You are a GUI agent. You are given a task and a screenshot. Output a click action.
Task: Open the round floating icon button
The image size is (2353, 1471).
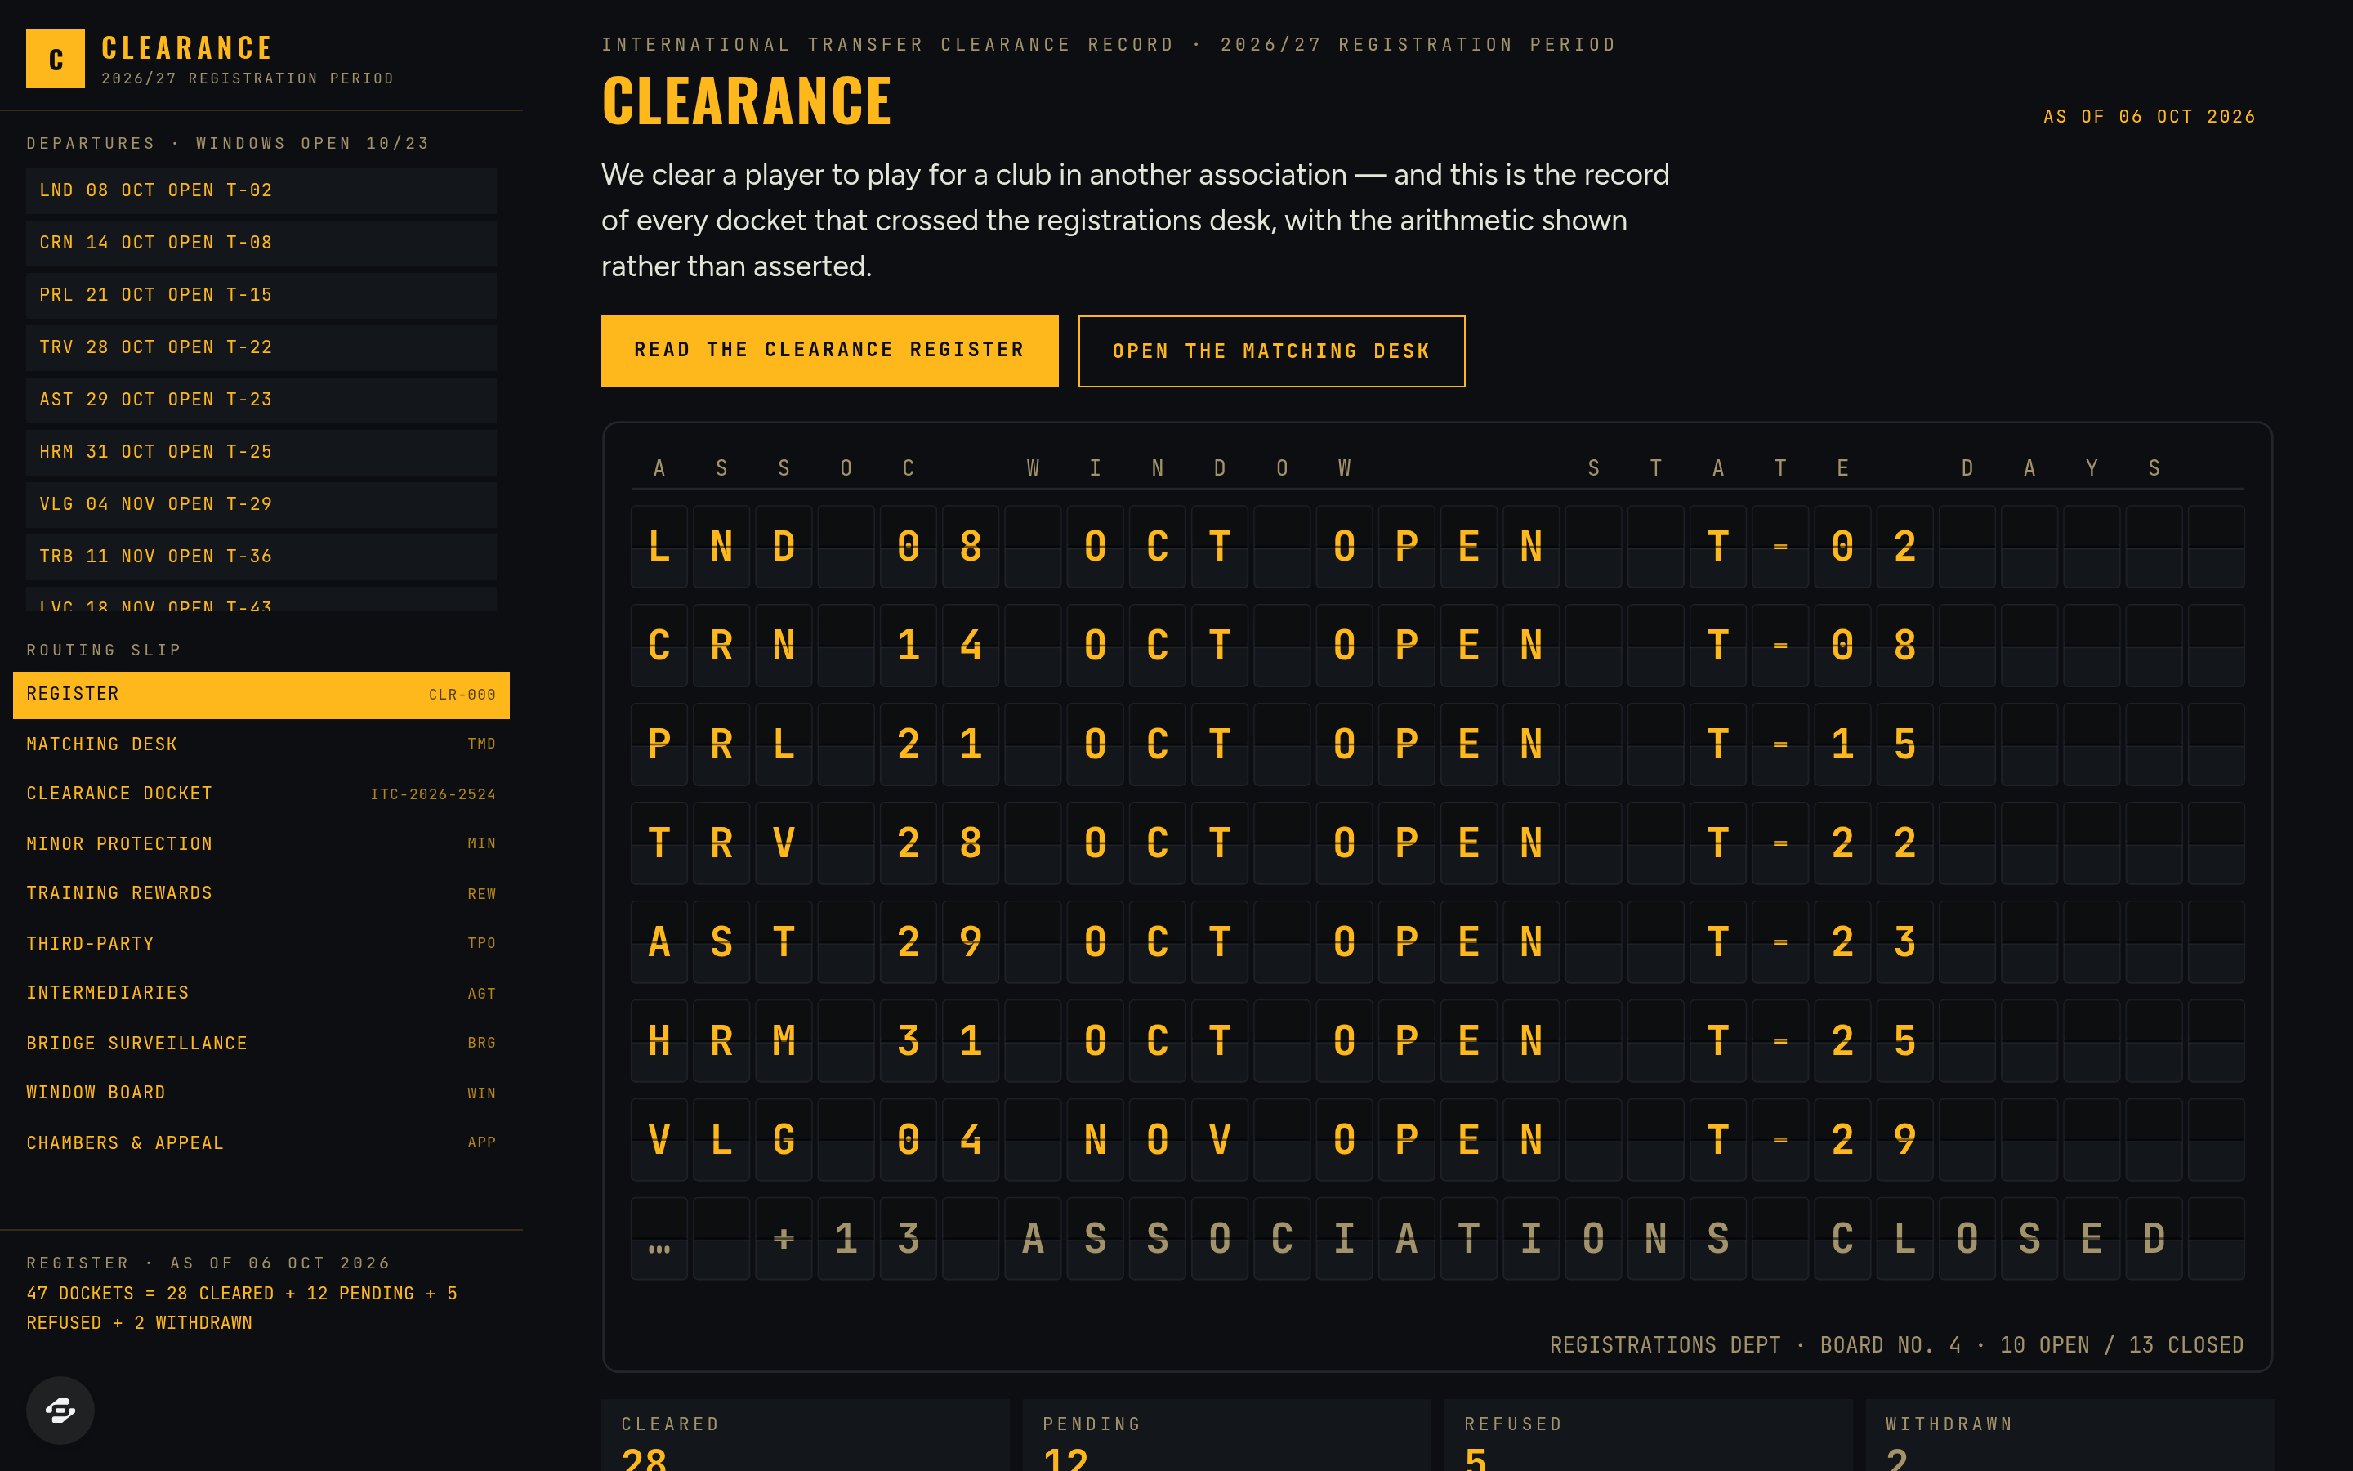coord(60,1410)
